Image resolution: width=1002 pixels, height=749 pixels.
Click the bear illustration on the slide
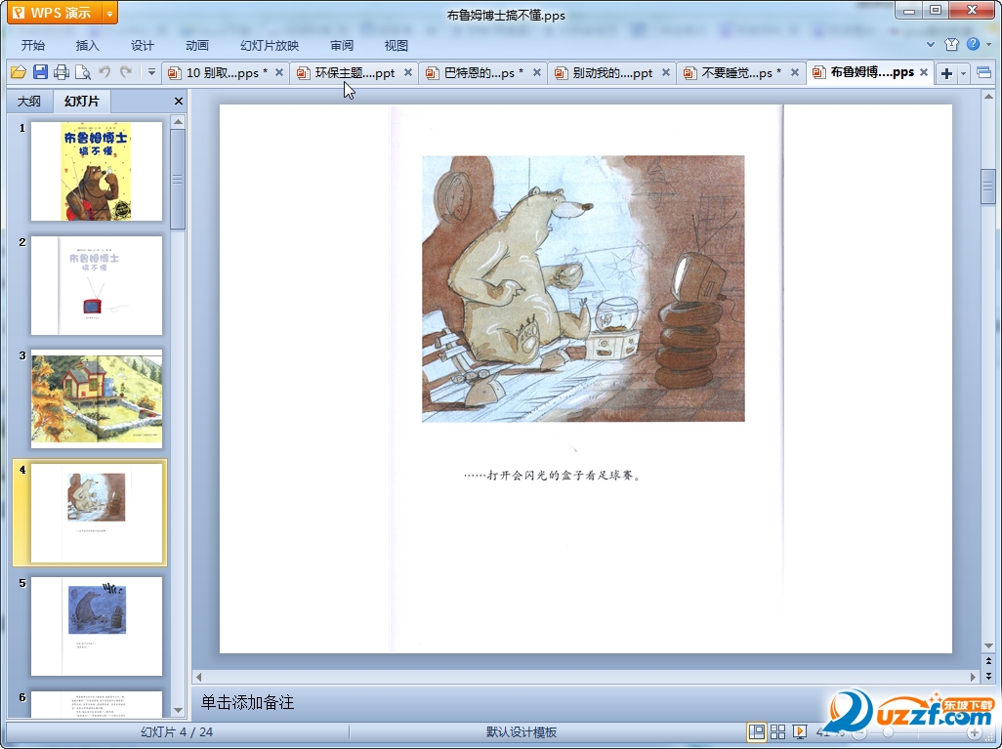point(583,288)
